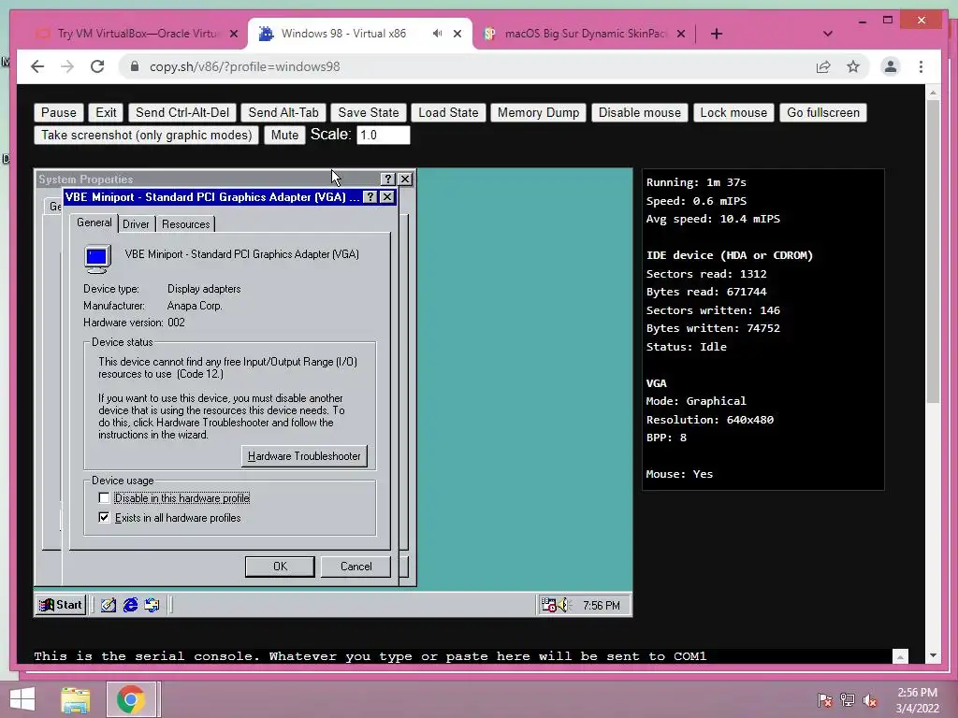
Task: Open the tab search chevron
Action: pos(828,34)
